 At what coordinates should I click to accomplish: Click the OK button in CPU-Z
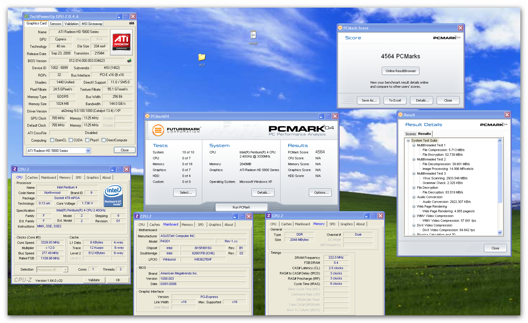[118, 280]
